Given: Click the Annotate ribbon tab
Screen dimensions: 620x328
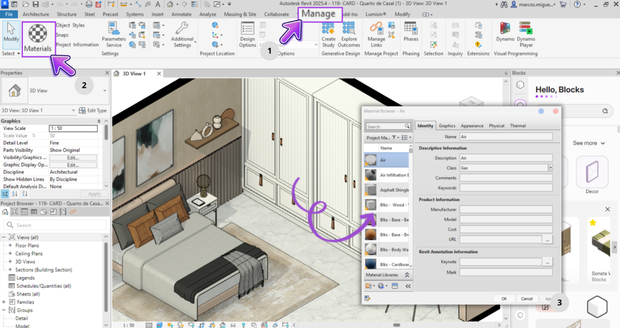Looking at the screenshot, I should pos(181,14).
